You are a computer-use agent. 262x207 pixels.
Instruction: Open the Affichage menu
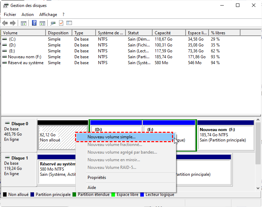point(48,15)
